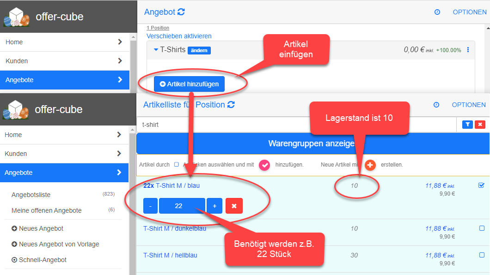
Task: Open the T-Shirt M / dunkelblau article link
Action: click(x=175, y=228)
